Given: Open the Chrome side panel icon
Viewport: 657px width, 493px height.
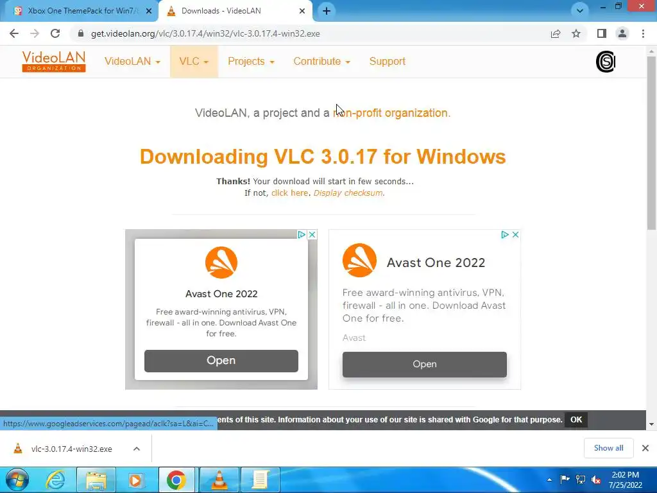Looking at the screenshot, I should pos(602,33).
